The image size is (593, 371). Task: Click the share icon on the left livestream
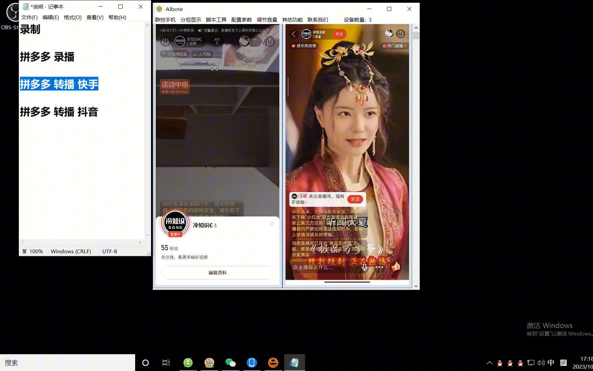point(270,42)
